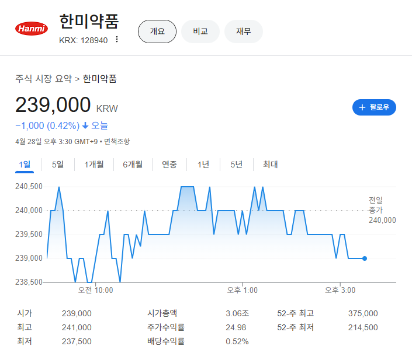This screenshot has width=412, height=353.
Task: Show the 1개월 chart range
Action: [94, 165]
